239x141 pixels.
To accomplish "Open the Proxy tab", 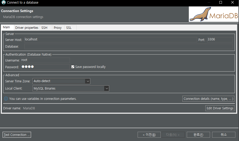I will (58, 28).
